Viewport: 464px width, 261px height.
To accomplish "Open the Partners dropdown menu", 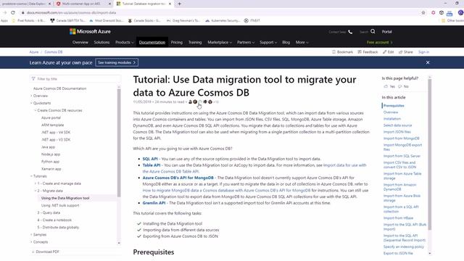I will click(246, 42).
